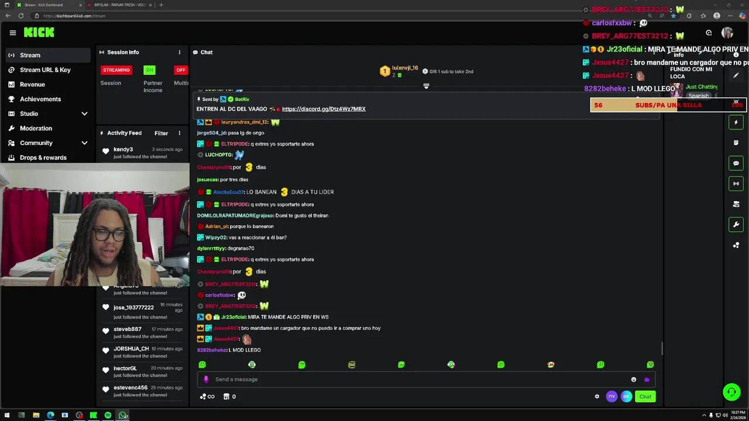749x421 pixels.
Task: Open the hamburger menu beside Kick logo
Action: (12, 33)
